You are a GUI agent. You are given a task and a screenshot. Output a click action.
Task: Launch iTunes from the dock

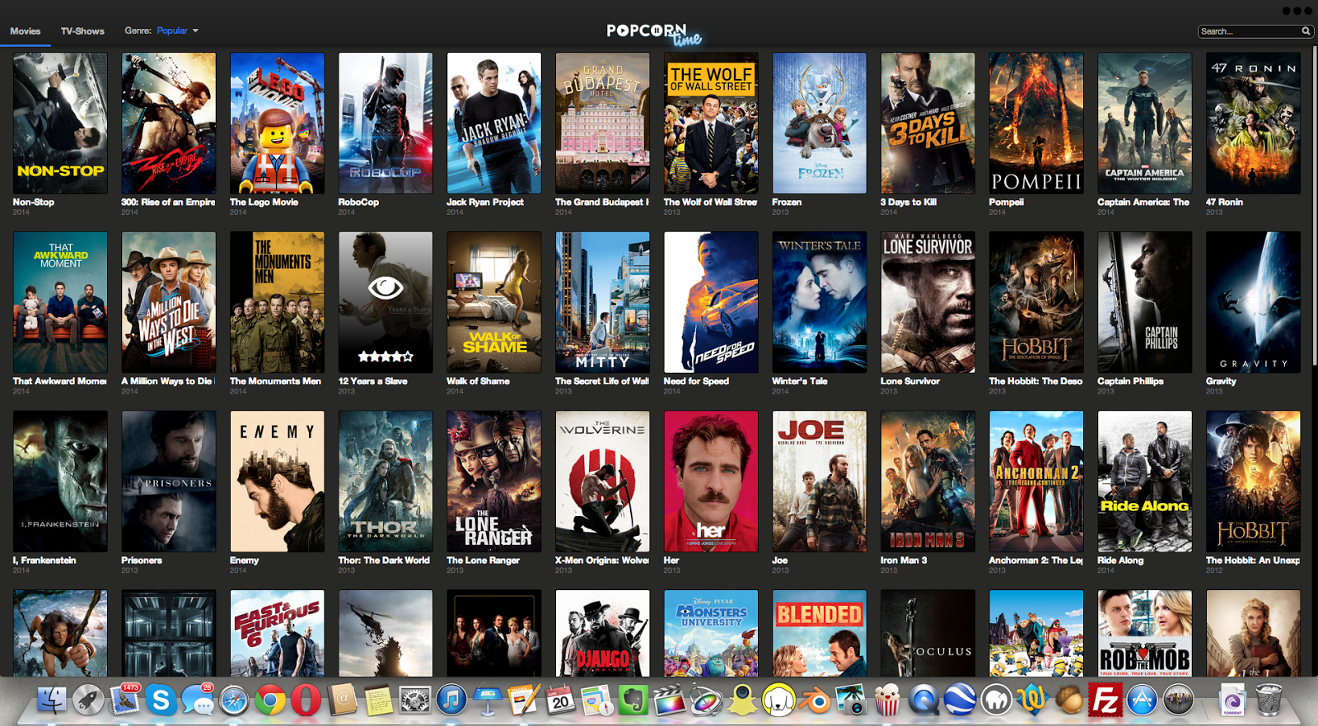(x=451, y=700)
